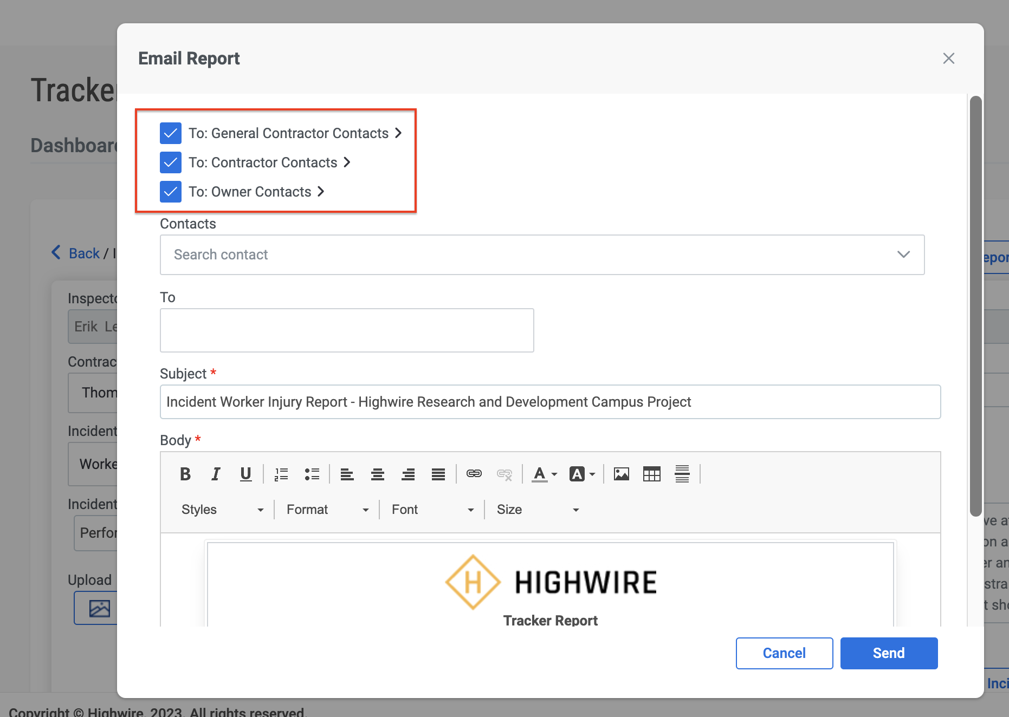This screenshot has width=1009, height=717.
Task: Expand General Contractor Contacts list chevron
Action: [x=398, y=133]
